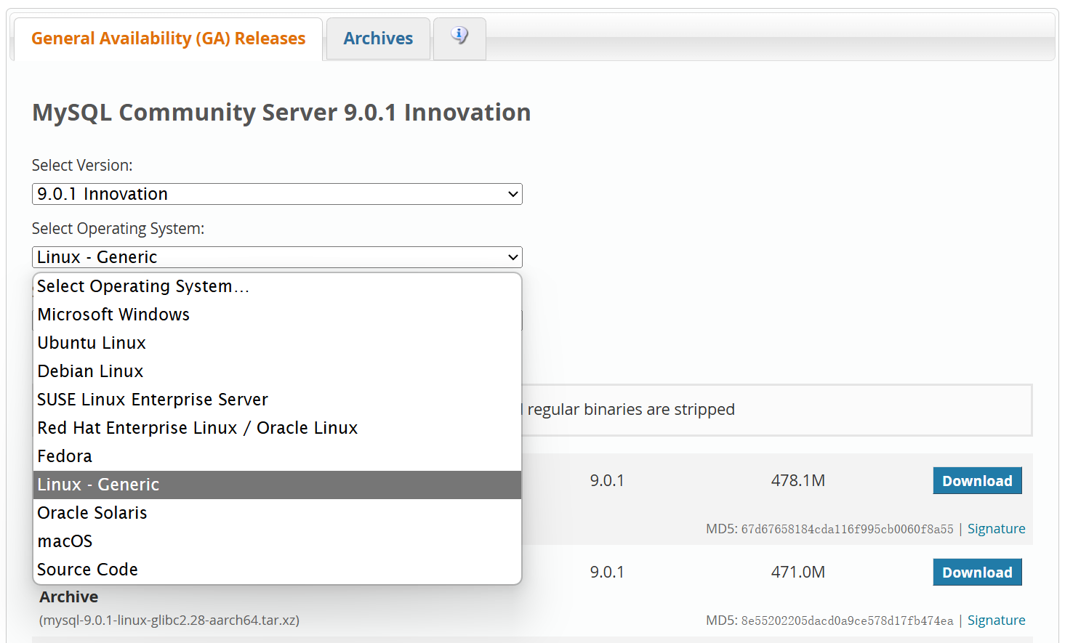Select Source Code option
1065x643 pixels.
(277, 570)
